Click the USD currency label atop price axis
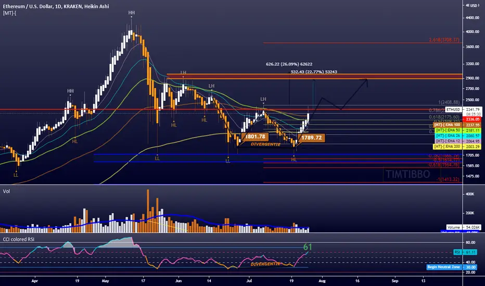 pyautogui.click(x=473, y=6)
